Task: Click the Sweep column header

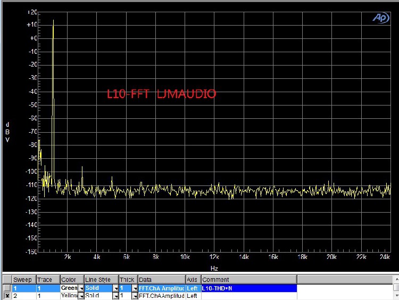Action: (x=24, y=280)
